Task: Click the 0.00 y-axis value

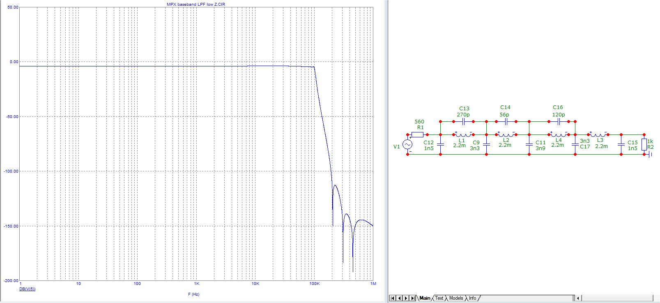Action: (x=14, y=62)
